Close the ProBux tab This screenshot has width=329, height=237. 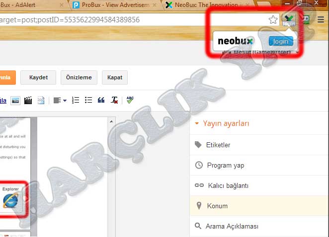pyautogui.click(x=155, y=5)
